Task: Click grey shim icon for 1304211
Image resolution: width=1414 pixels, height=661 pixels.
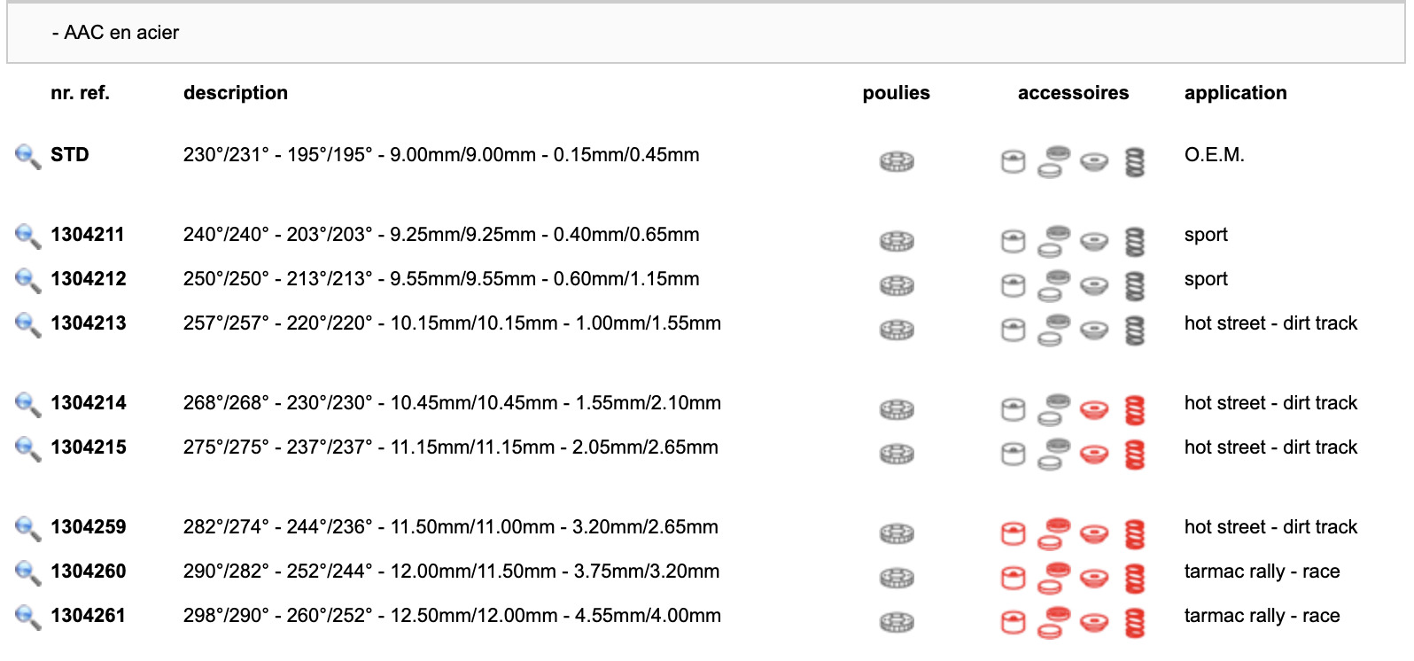Action: point(1053,240)
